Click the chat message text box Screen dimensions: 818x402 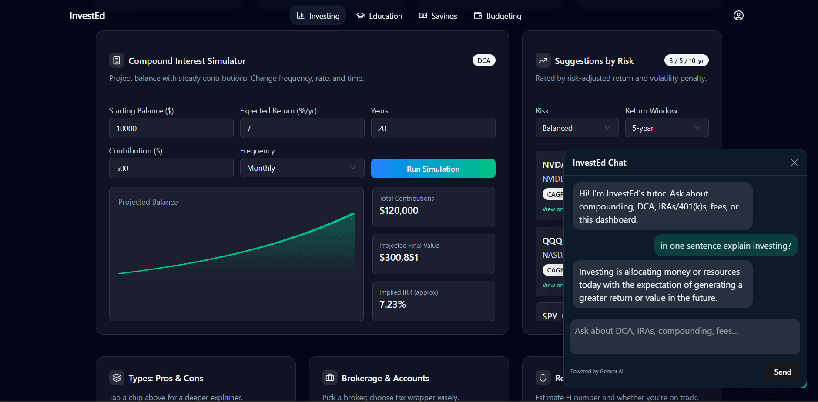(685, 337)
